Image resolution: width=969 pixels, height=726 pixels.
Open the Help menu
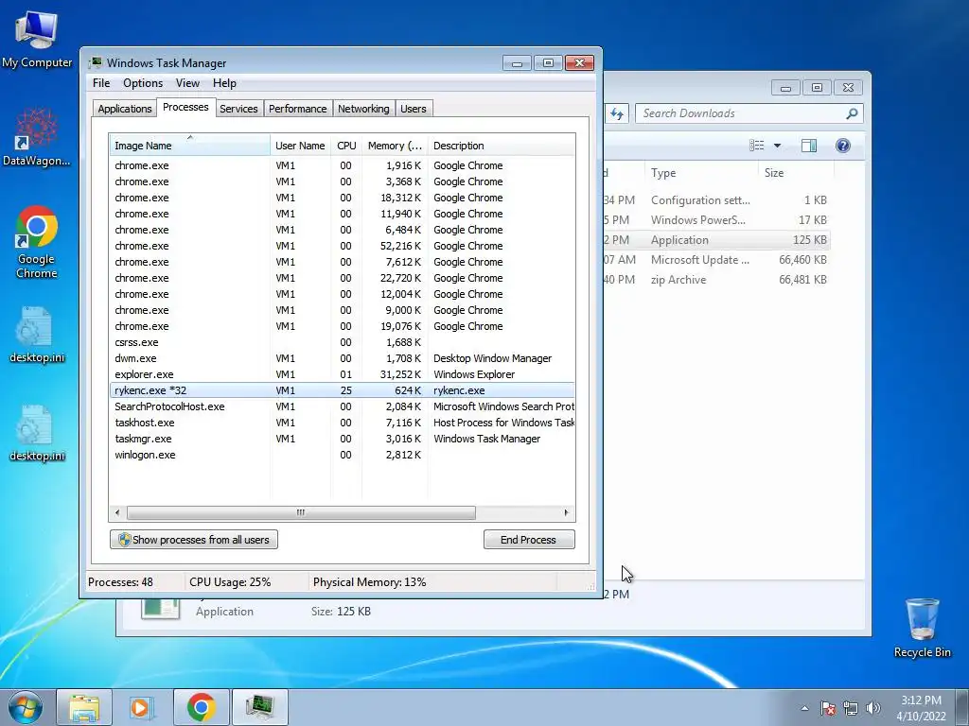[x=224, y=83]
